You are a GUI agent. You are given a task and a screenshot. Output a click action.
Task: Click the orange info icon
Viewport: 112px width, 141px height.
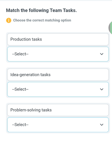point(9,20)
